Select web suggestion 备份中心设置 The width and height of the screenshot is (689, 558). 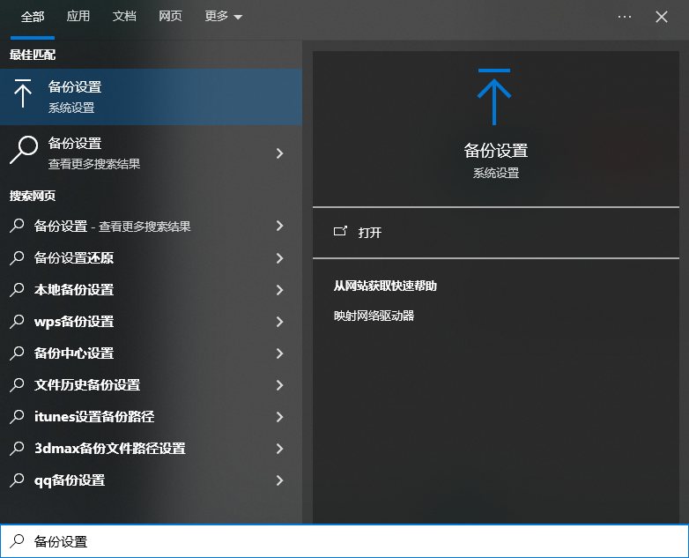click(152, 353)
